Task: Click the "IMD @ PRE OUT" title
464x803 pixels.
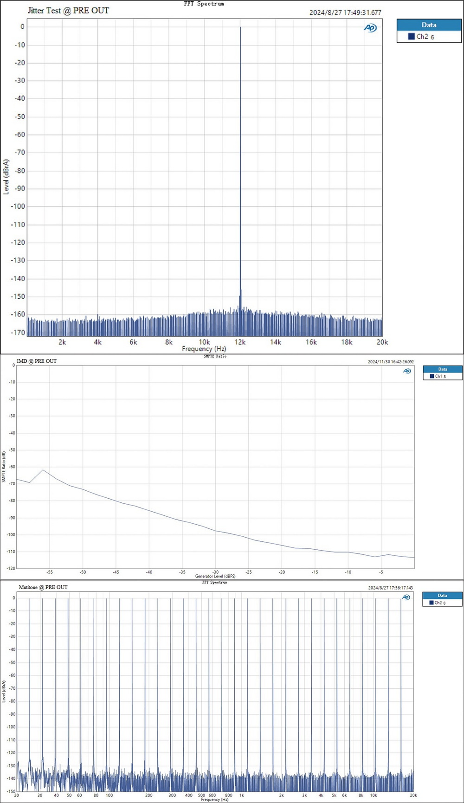Action: click(x=37, y=361)
